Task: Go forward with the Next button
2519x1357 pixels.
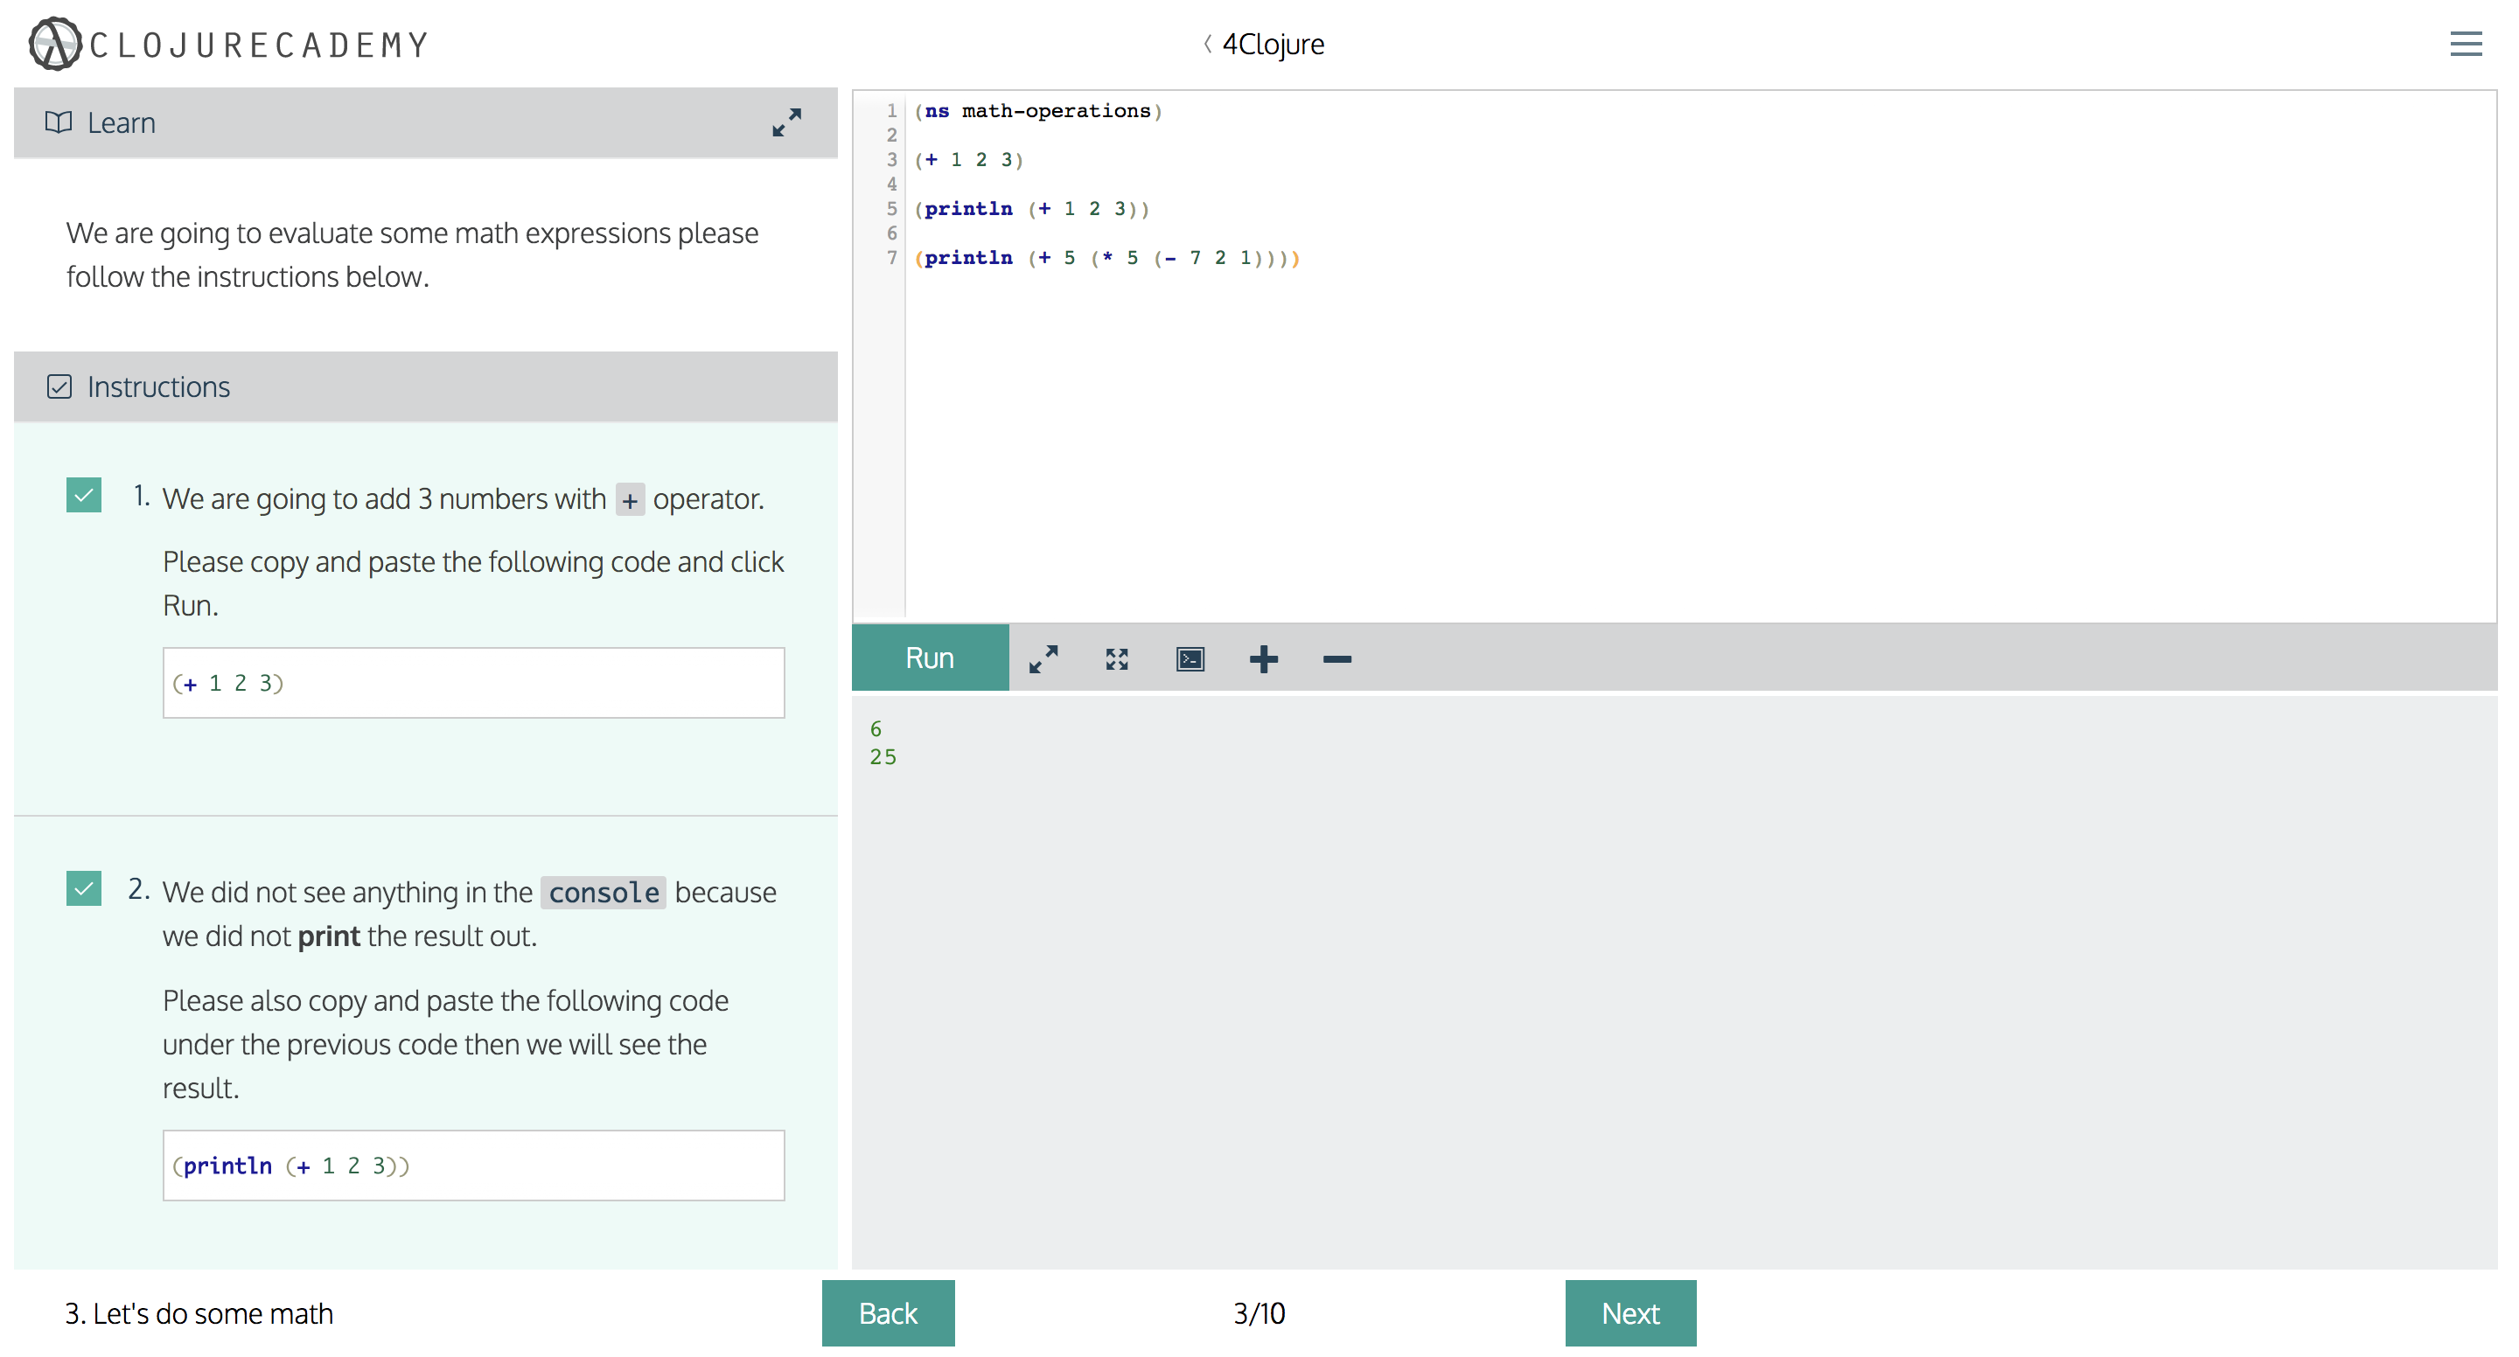Action: (x=1630, y=1313)
